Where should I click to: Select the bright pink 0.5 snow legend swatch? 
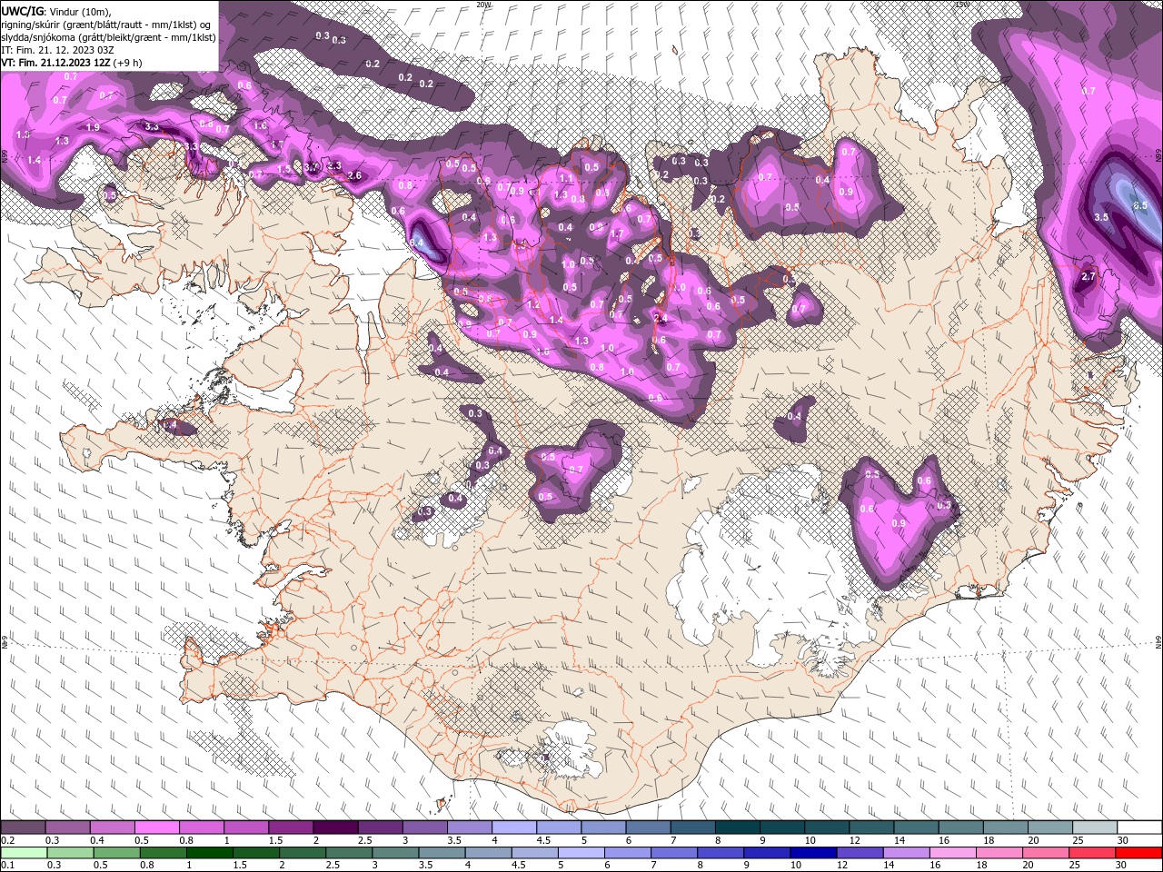tap(156, 827)
